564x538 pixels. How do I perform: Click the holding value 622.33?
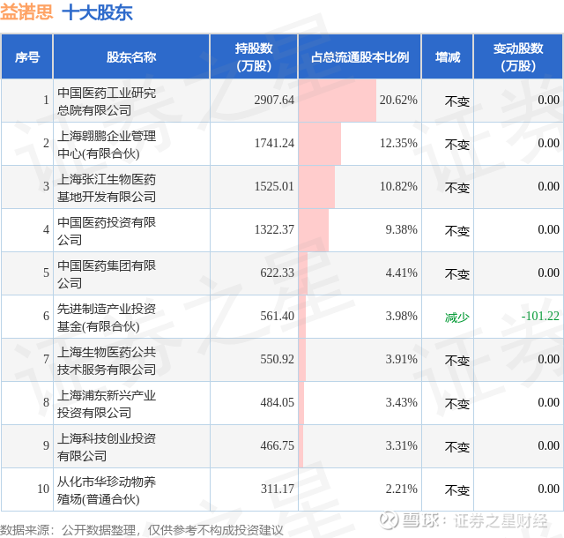pos(278,273)
